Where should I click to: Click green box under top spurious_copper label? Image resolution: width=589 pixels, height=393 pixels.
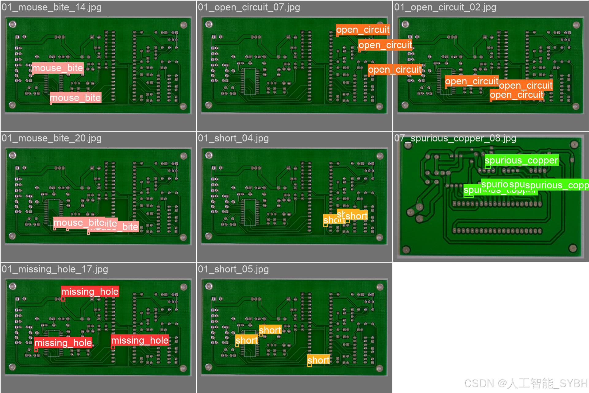(487, 167)
